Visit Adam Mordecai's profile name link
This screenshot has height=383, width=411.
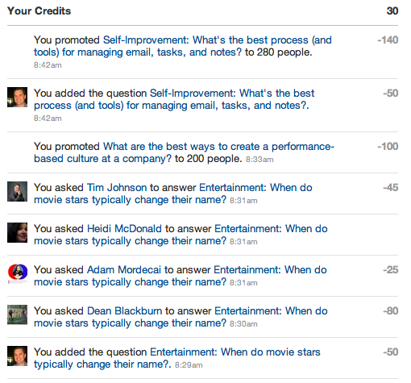coord(124,269)
